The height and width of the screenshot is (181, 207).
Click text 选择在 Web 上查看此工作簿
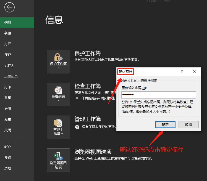(113, 158)
